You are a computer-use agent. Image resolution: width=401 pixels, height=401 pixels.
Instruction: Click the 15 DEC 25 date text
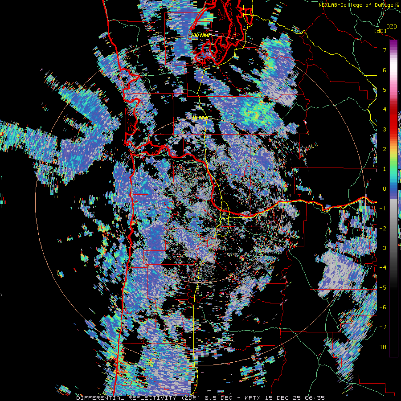(x=283, y=398)
